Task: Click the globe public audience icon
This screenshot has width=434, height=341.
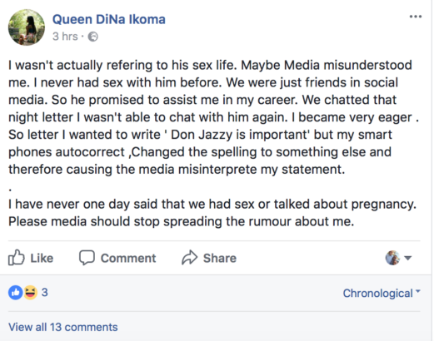Action: [93, 37]
